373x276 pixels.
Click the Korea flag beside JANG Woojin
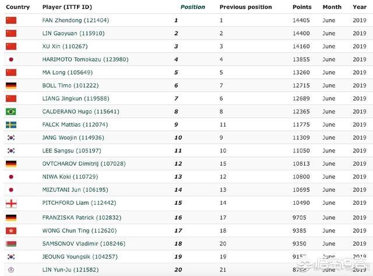(11, 137)
